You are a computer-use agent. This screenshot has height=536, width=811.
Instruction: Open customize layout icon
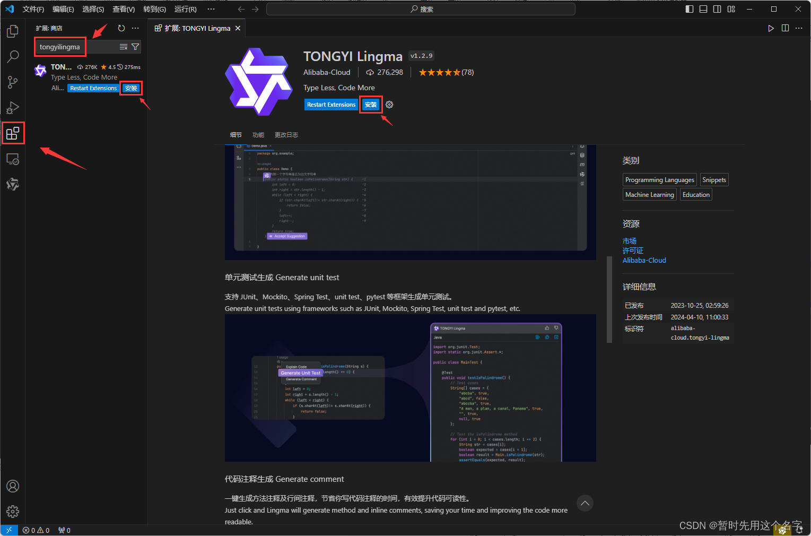point(731,9)
